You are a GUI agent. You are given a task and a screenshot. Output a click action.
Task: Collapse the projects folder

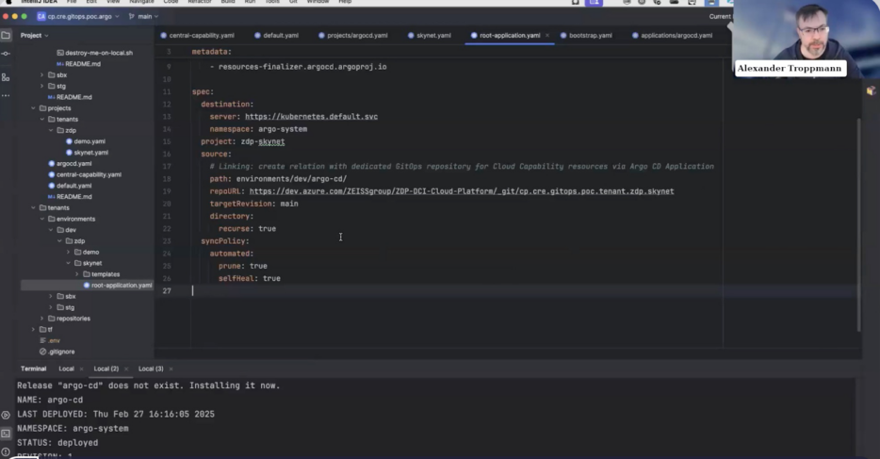point(33,108)
